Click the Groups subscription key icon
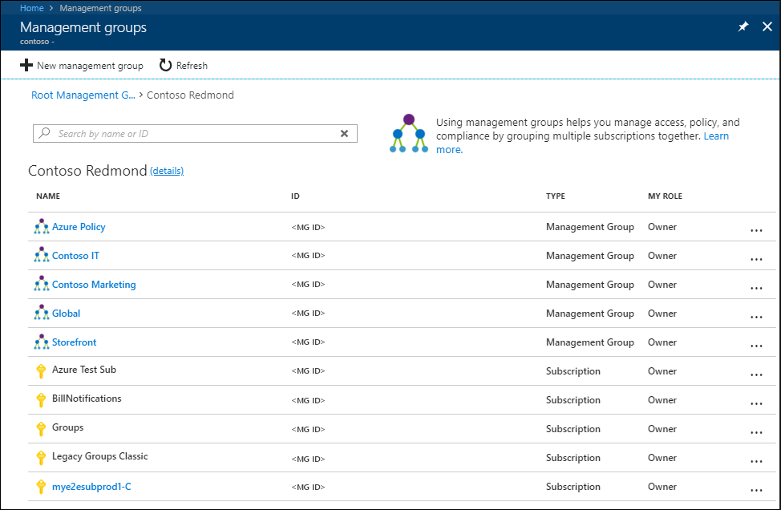Screen dimensions: 781x510 42,429
